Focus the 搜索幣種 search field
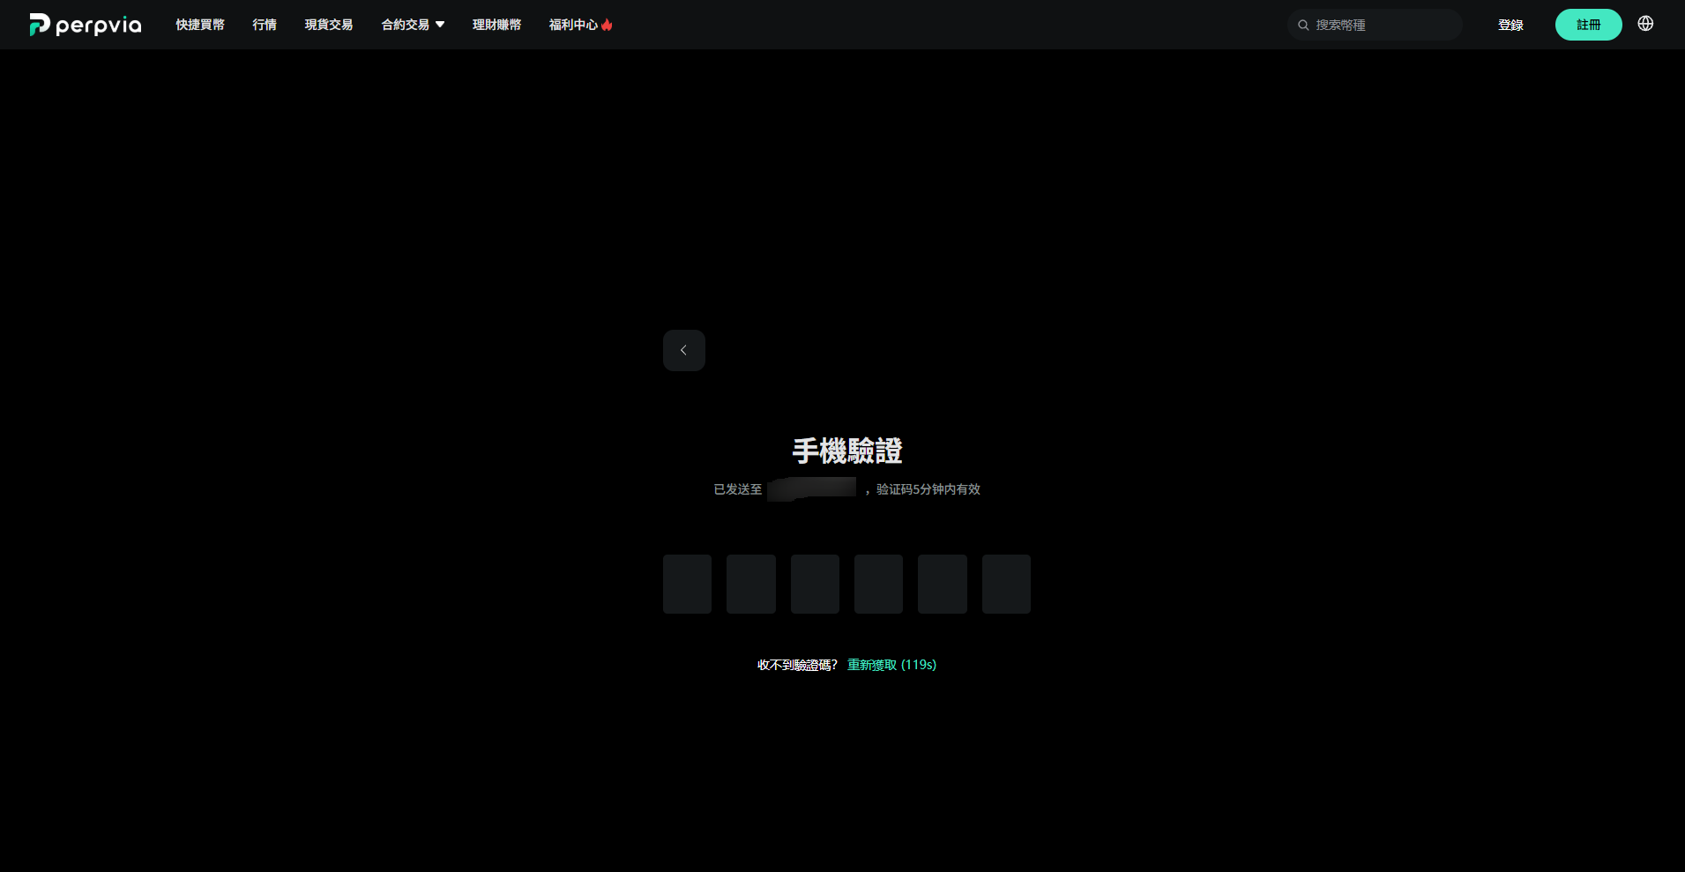 click(1375, 25)
